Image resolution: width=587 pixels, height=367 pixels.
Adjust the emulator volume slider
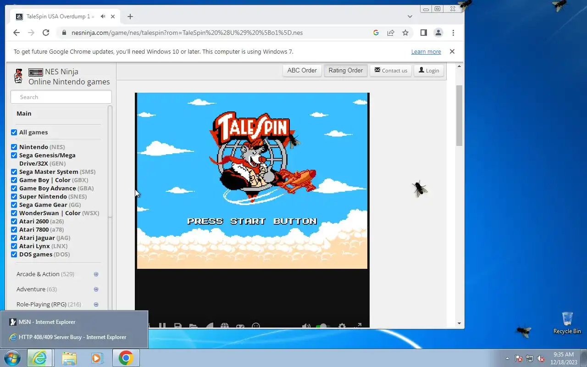[323, 326]
